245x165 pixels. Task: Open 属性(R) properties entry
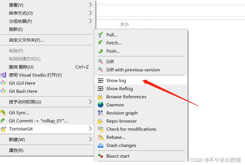[x=47, y=150]
